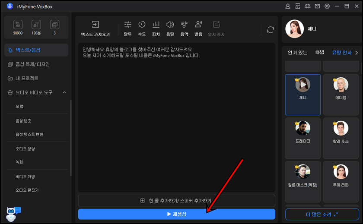
Task: Click the voice list scrollbar
Action: tap(362, 68)
